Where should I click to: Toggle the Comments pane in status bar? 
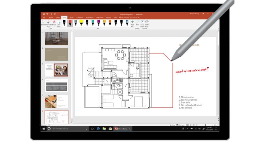tap(180, 125)
